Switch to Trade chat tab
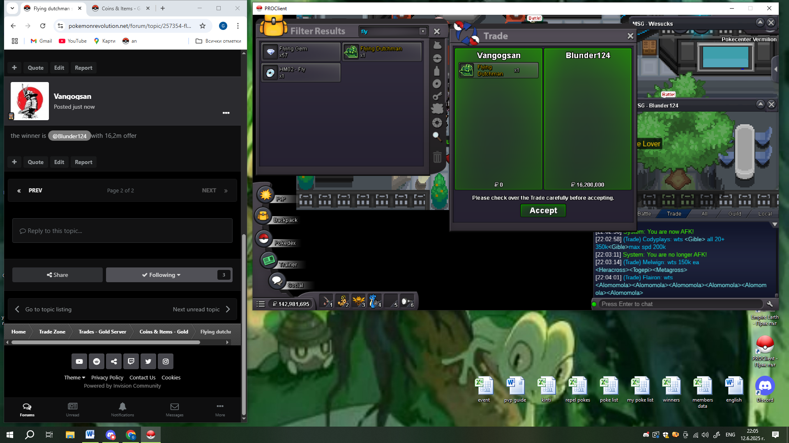 click(674, 214)
